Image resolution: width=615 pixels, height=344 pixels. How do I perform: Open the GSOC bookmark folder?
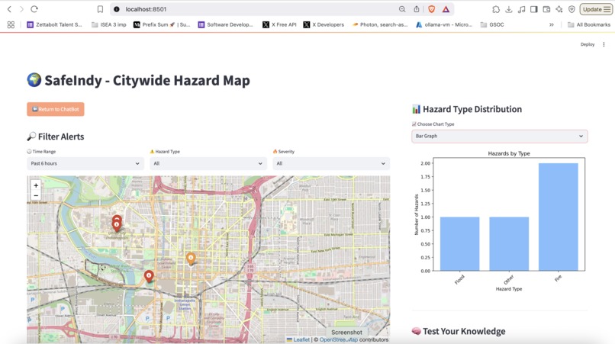pyautogui.click(x=492, y=24)
